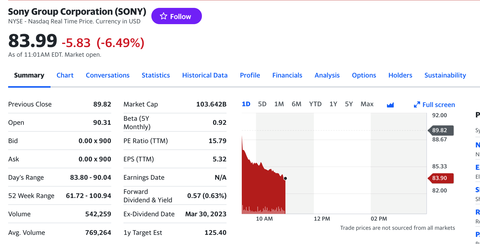Screen dimensions: 480x244
Task: Open the Historical Data tab
Action: pos(205,75)
